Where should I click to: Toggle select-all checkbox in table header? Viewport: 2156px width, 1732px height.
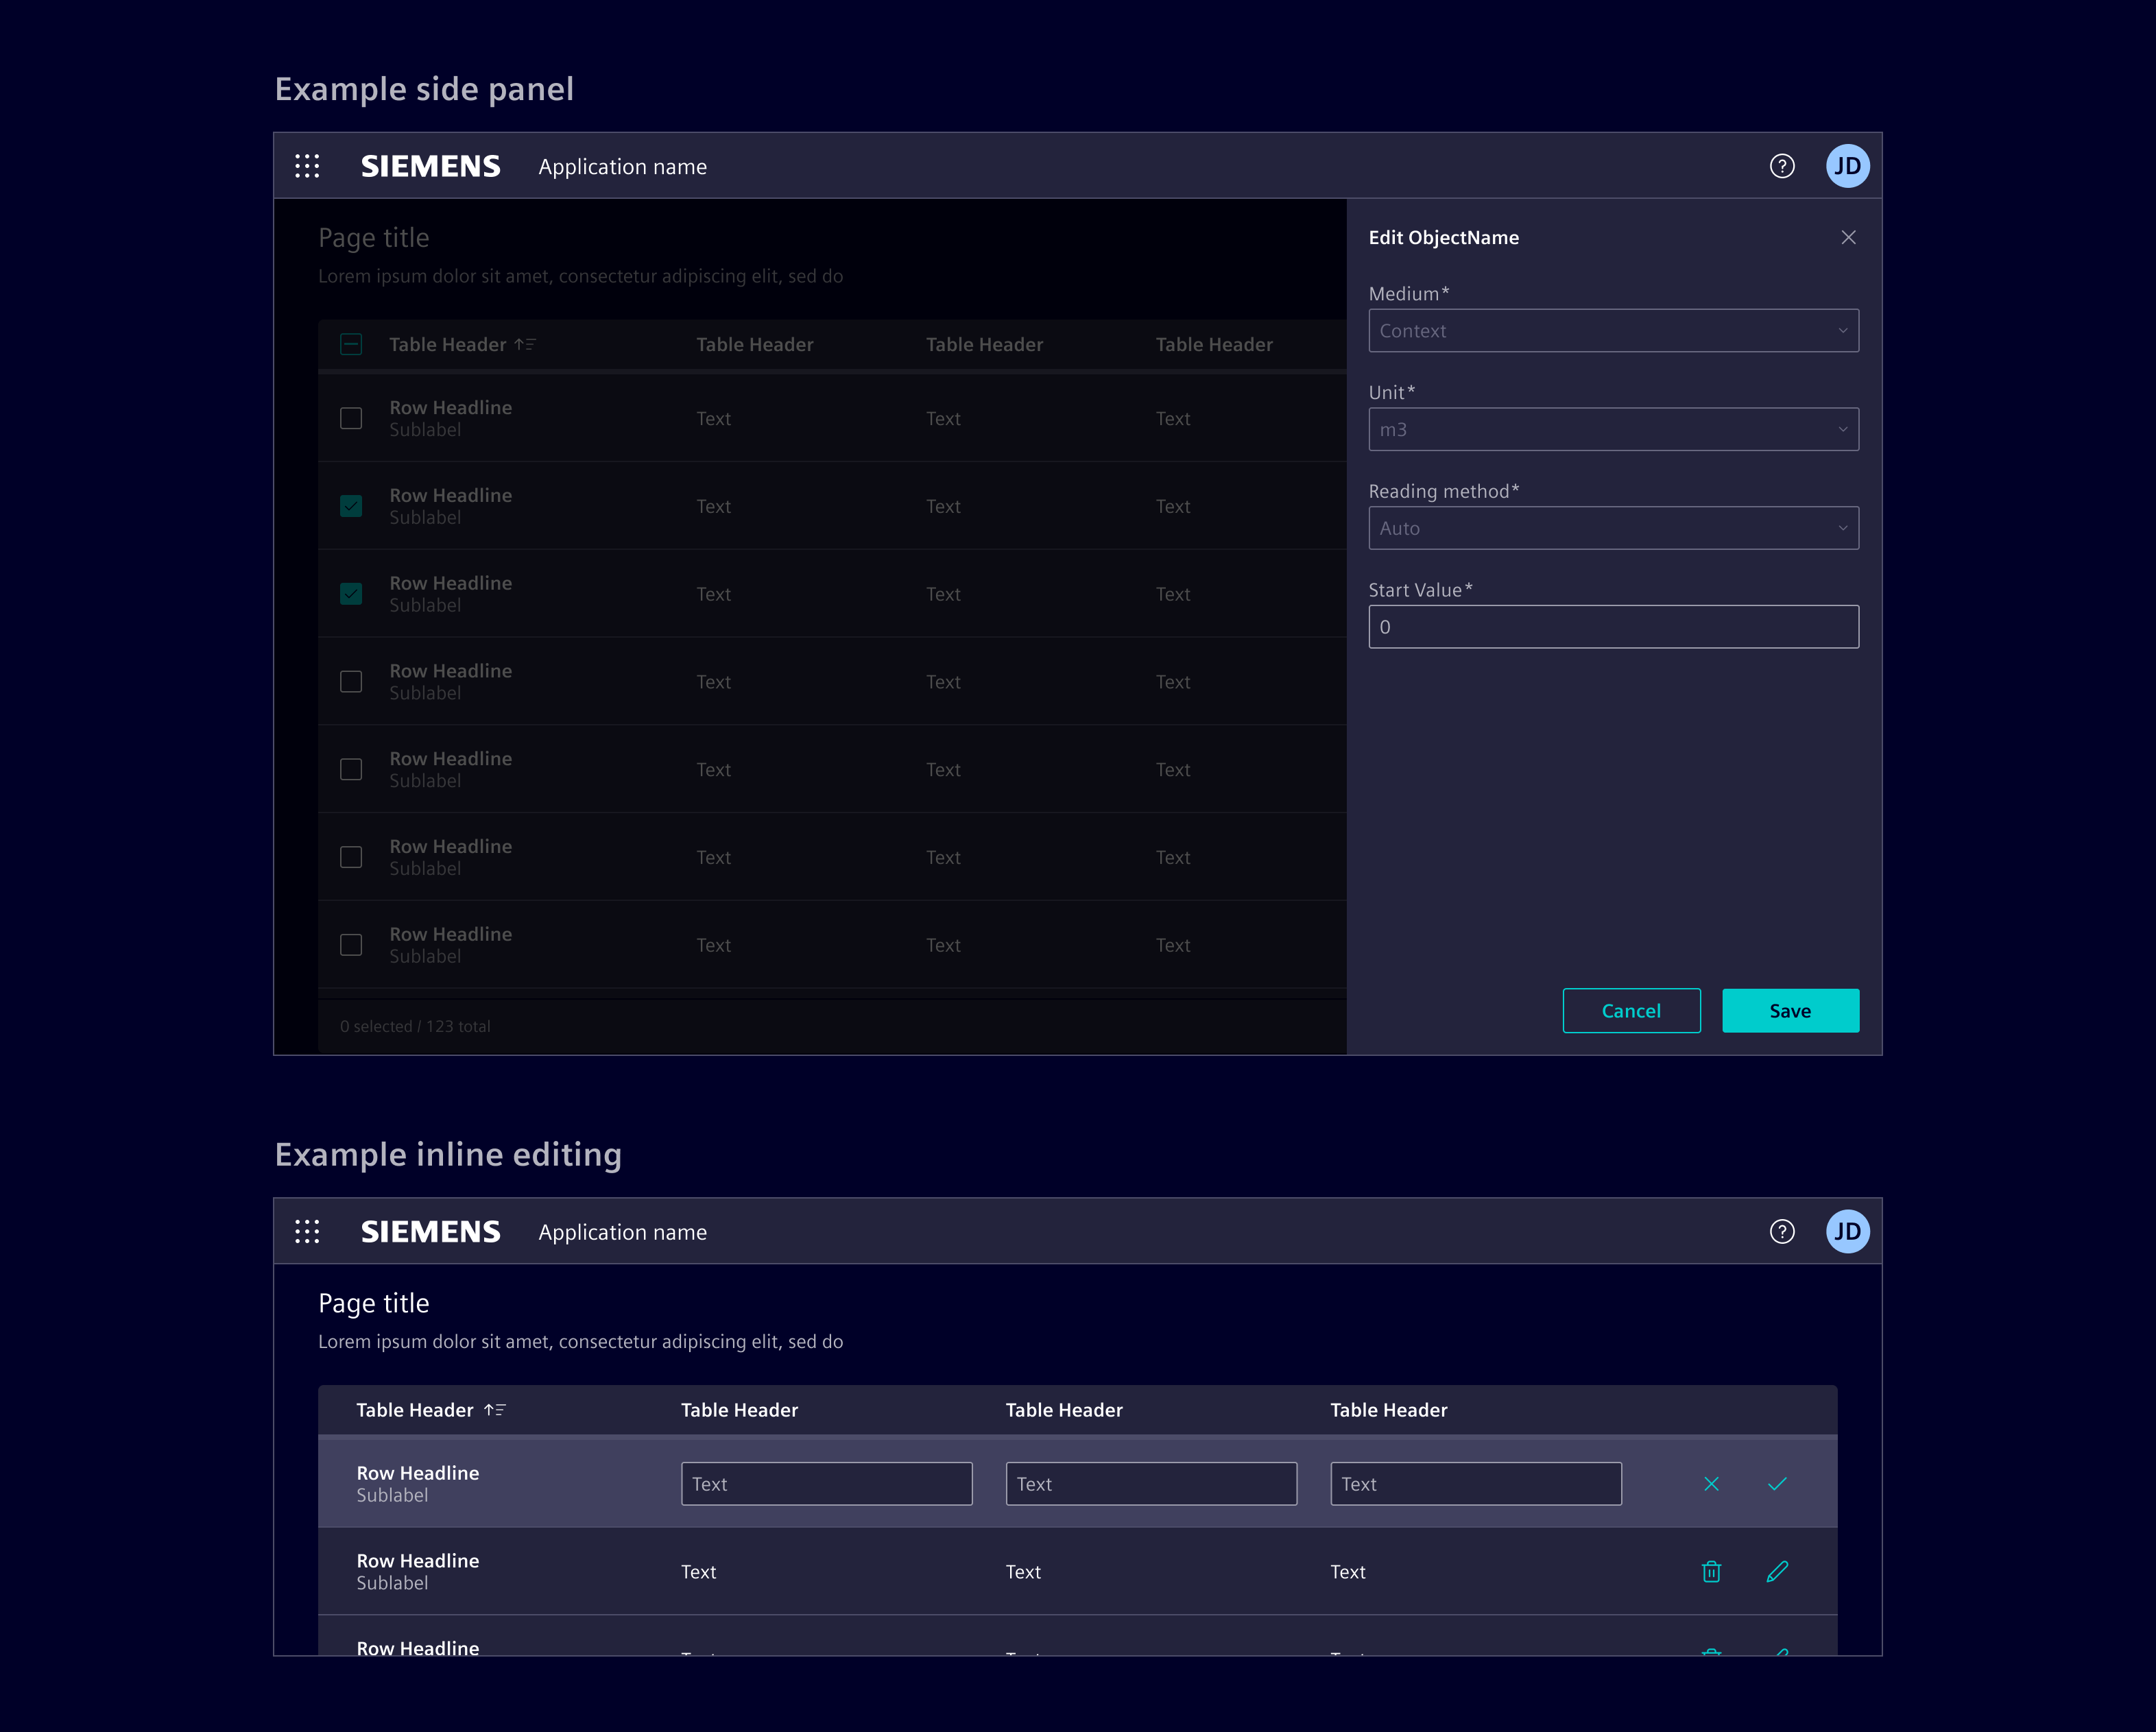(351, 344)
